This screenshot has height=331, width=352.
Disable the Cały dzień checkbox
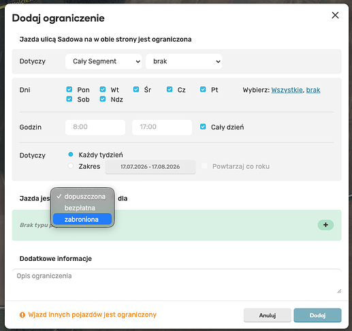[203, 127]
